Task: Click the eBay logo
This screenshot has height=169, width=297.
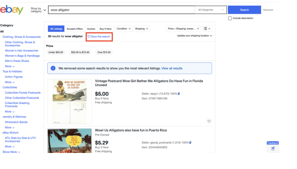Action: pyautogui.click(x=12, y=10)
